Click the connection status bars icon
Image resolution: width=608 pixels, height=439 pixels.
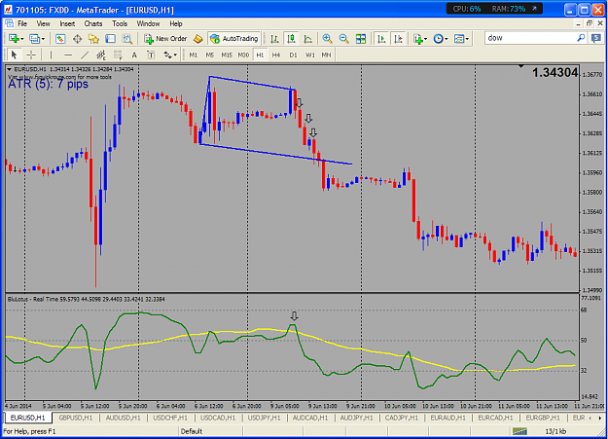[519, 431]
